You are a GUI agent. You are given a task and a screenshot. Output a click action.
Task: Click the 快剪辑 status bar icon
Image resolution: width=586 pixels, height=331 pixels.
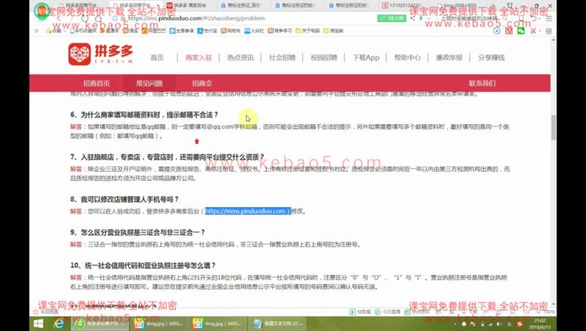(x=361, y=312)
